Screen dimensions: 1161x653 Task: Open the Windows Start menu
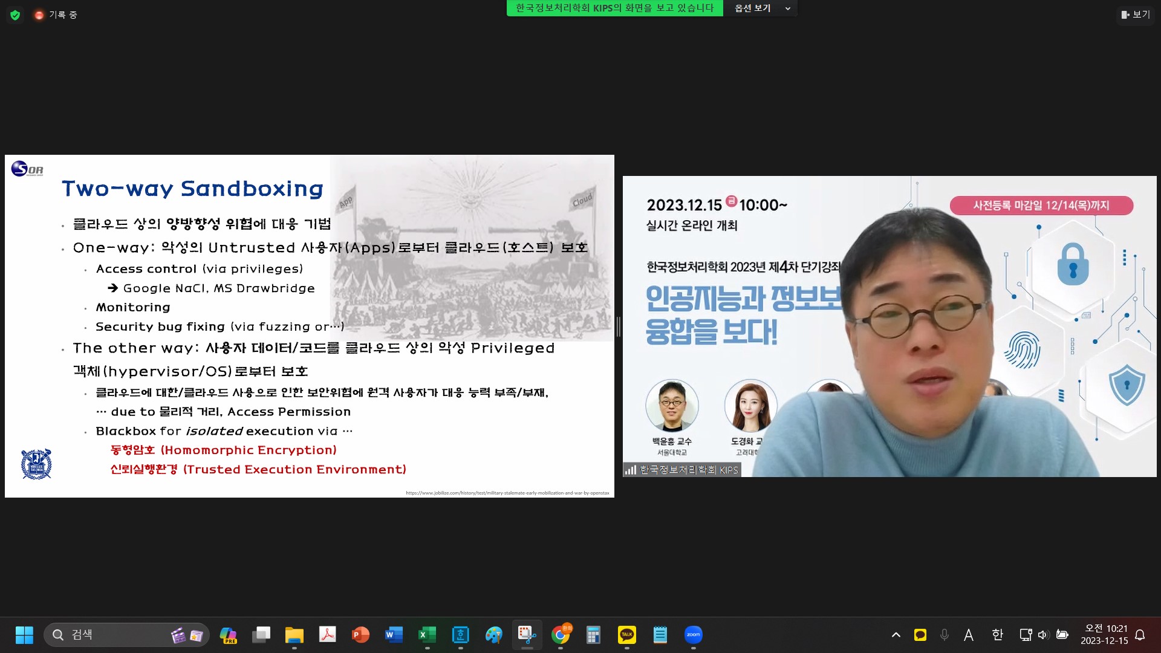[x=24, y=635]
